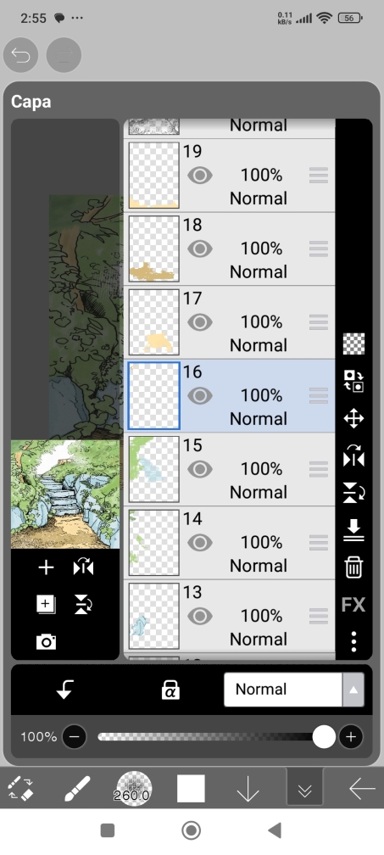Add layer from camera icon
The height and width of the screenshot is (855, 384).
coord(47,641)
